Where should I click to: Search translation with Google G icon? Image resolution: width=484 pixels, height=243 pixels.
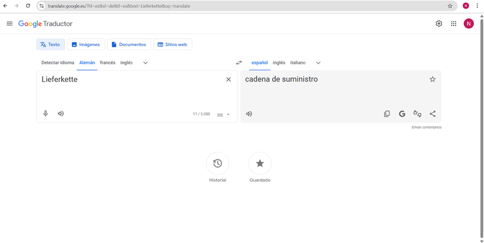(402, 114)
